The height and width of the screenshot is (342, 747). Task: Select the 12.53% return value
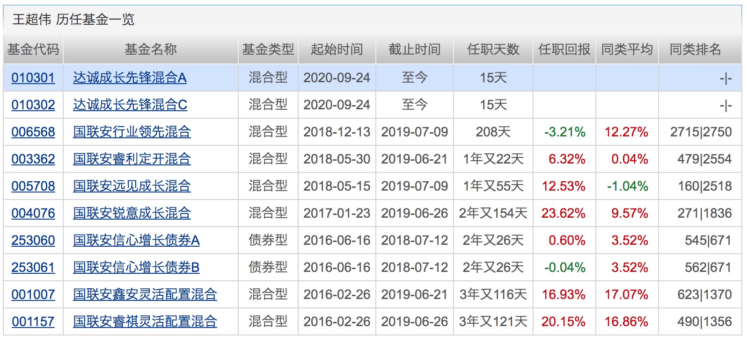[564, 186]
